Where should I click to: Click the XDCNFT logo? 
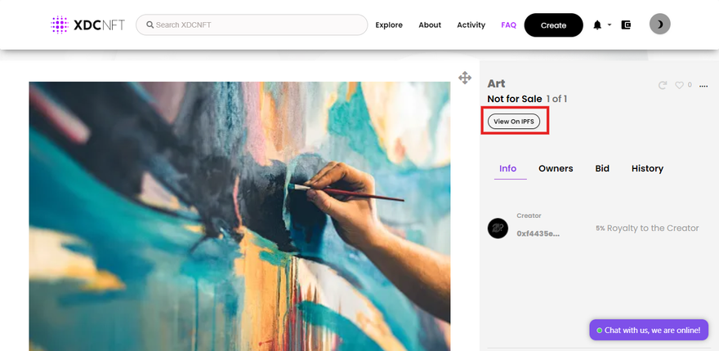(87, 24)
